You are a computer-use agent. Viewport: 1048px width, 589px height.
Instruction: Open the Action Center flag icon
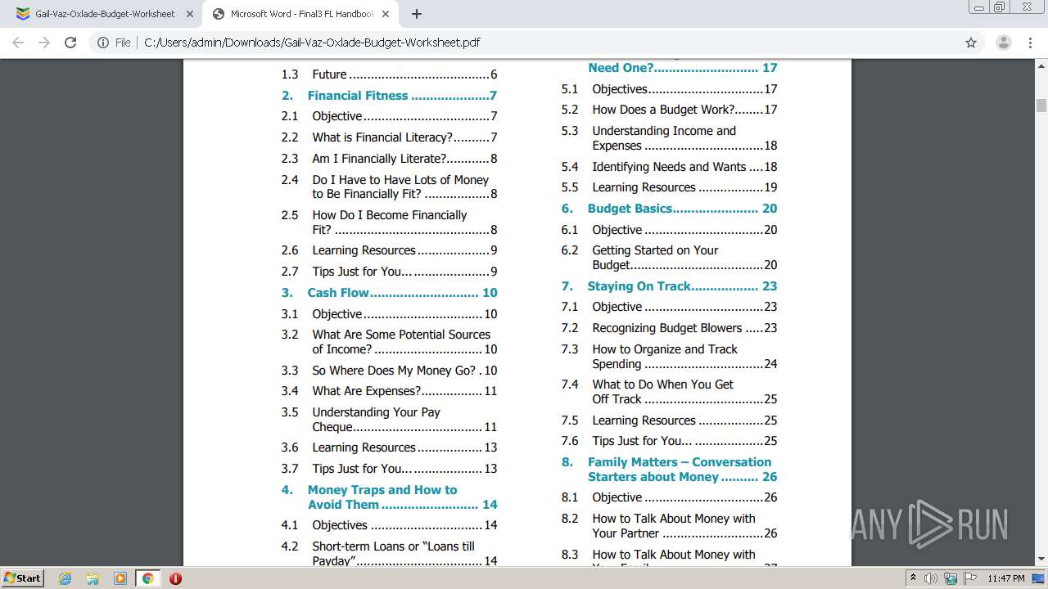point(970,578)
